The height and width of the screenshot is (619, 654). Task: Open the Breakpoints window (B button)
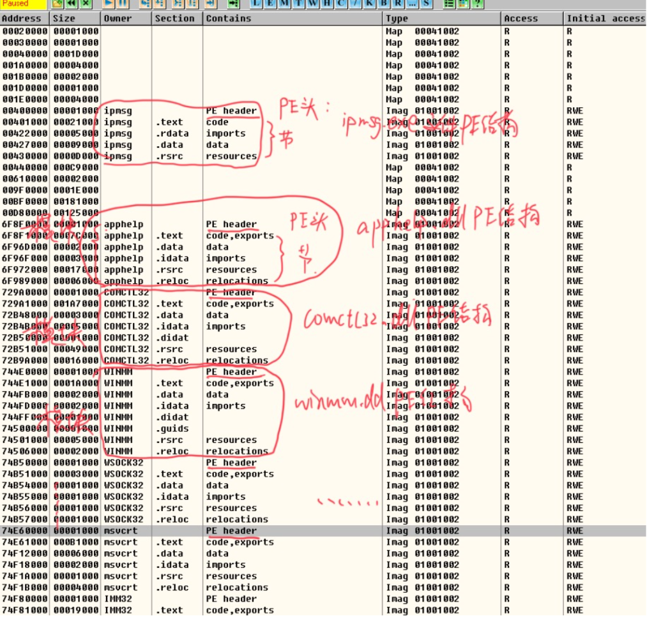(383, 4)
